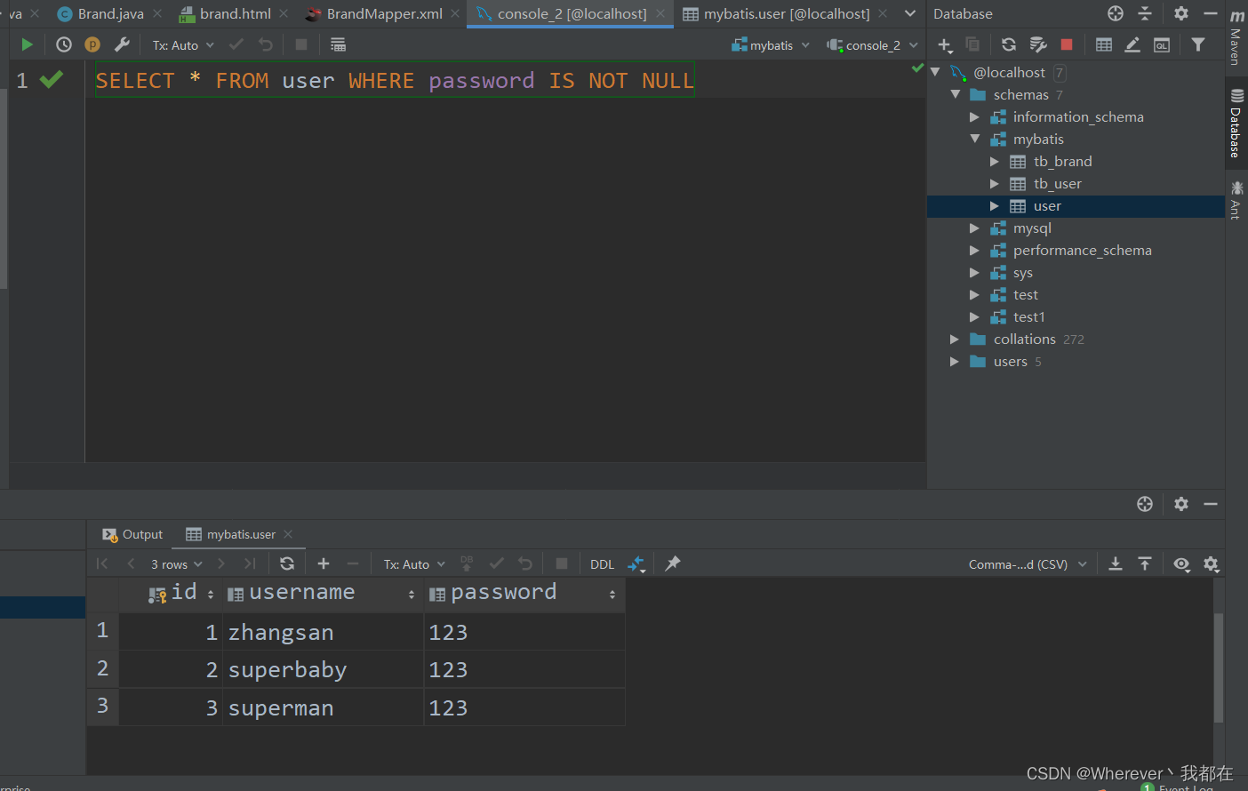Viewport: 1248px width, 791px height.
Task: Add a new row to results
Action: [x=324, y=563]
